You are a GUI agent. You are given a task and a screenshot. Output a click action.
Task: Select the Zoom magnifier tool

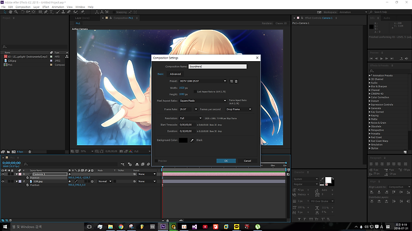pos(16,12)
